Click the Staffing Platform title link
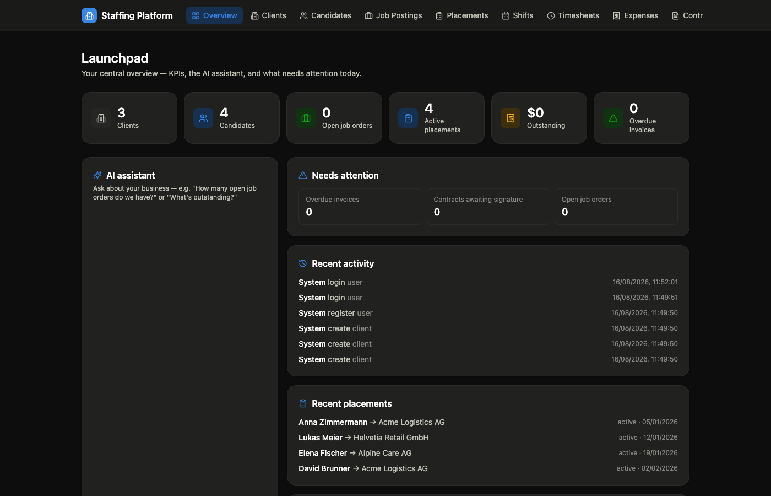 coord(137,15)
